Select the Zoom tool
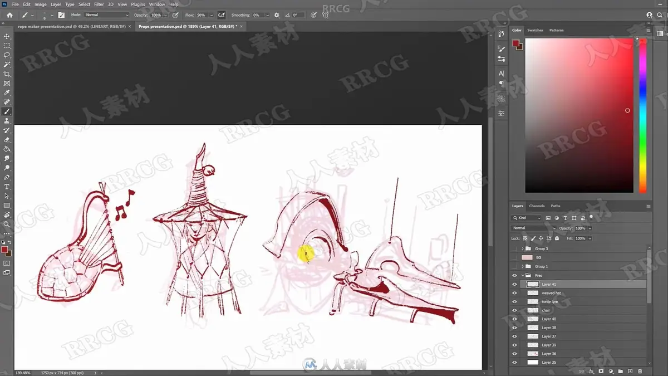The height and width of the screenshot is (376, 668). (x=7, y=224)
